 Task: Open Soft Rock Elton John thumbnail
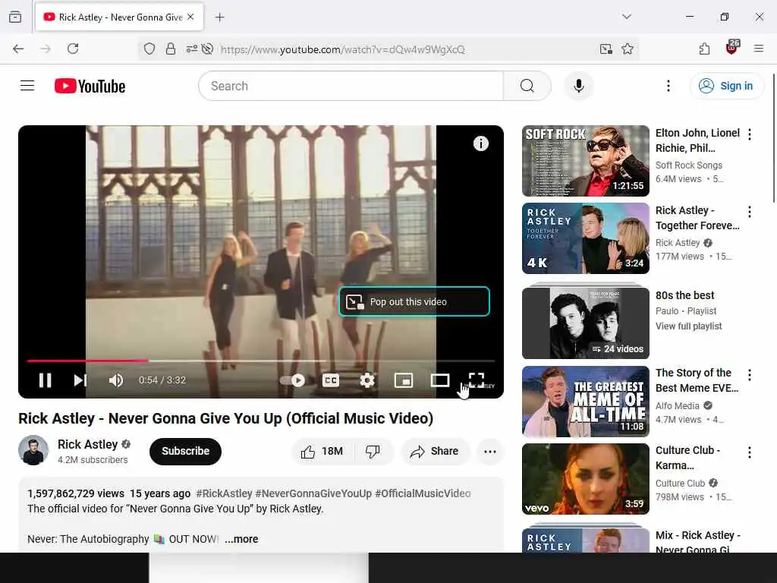coord(585,161)
